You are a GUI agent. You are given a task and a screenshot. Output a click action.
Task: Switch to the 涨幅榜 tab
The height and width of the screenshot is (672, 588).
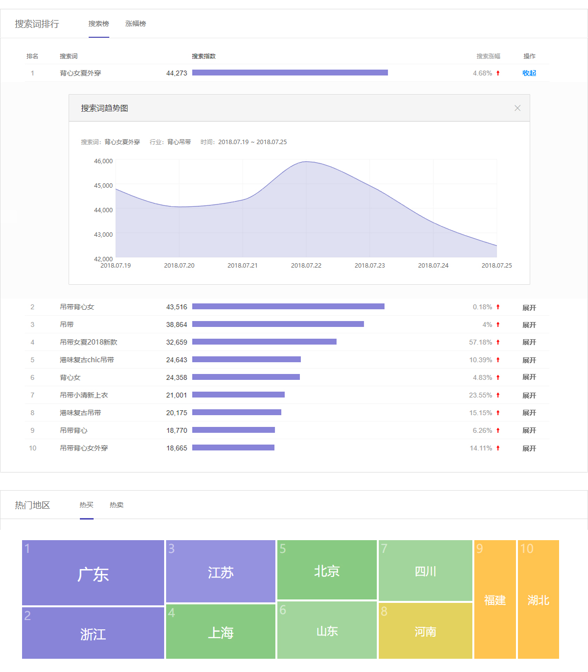point(135,24)
